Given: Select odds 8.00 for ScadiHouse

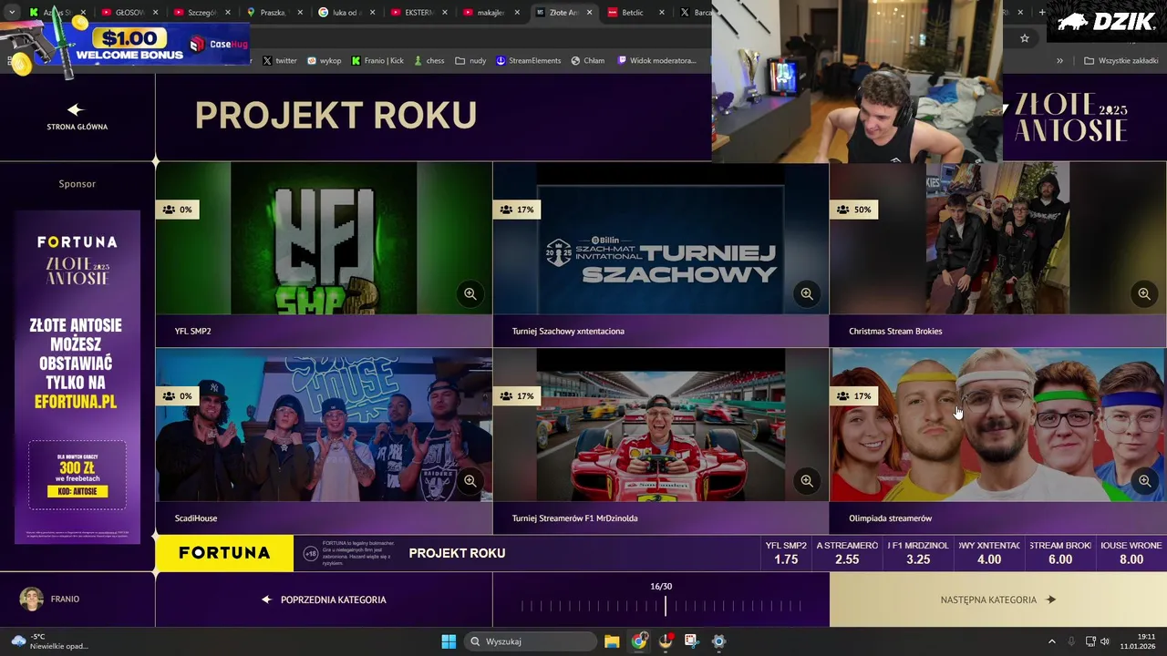Looking at the screenshot, I should [1131, 553].
